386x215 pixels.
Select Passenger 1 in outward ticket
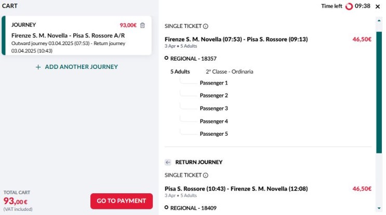(x=214, y=83)
